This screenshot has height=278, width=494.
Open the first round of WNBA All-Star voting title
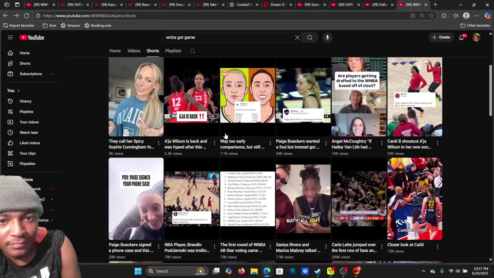click(243, 247)
